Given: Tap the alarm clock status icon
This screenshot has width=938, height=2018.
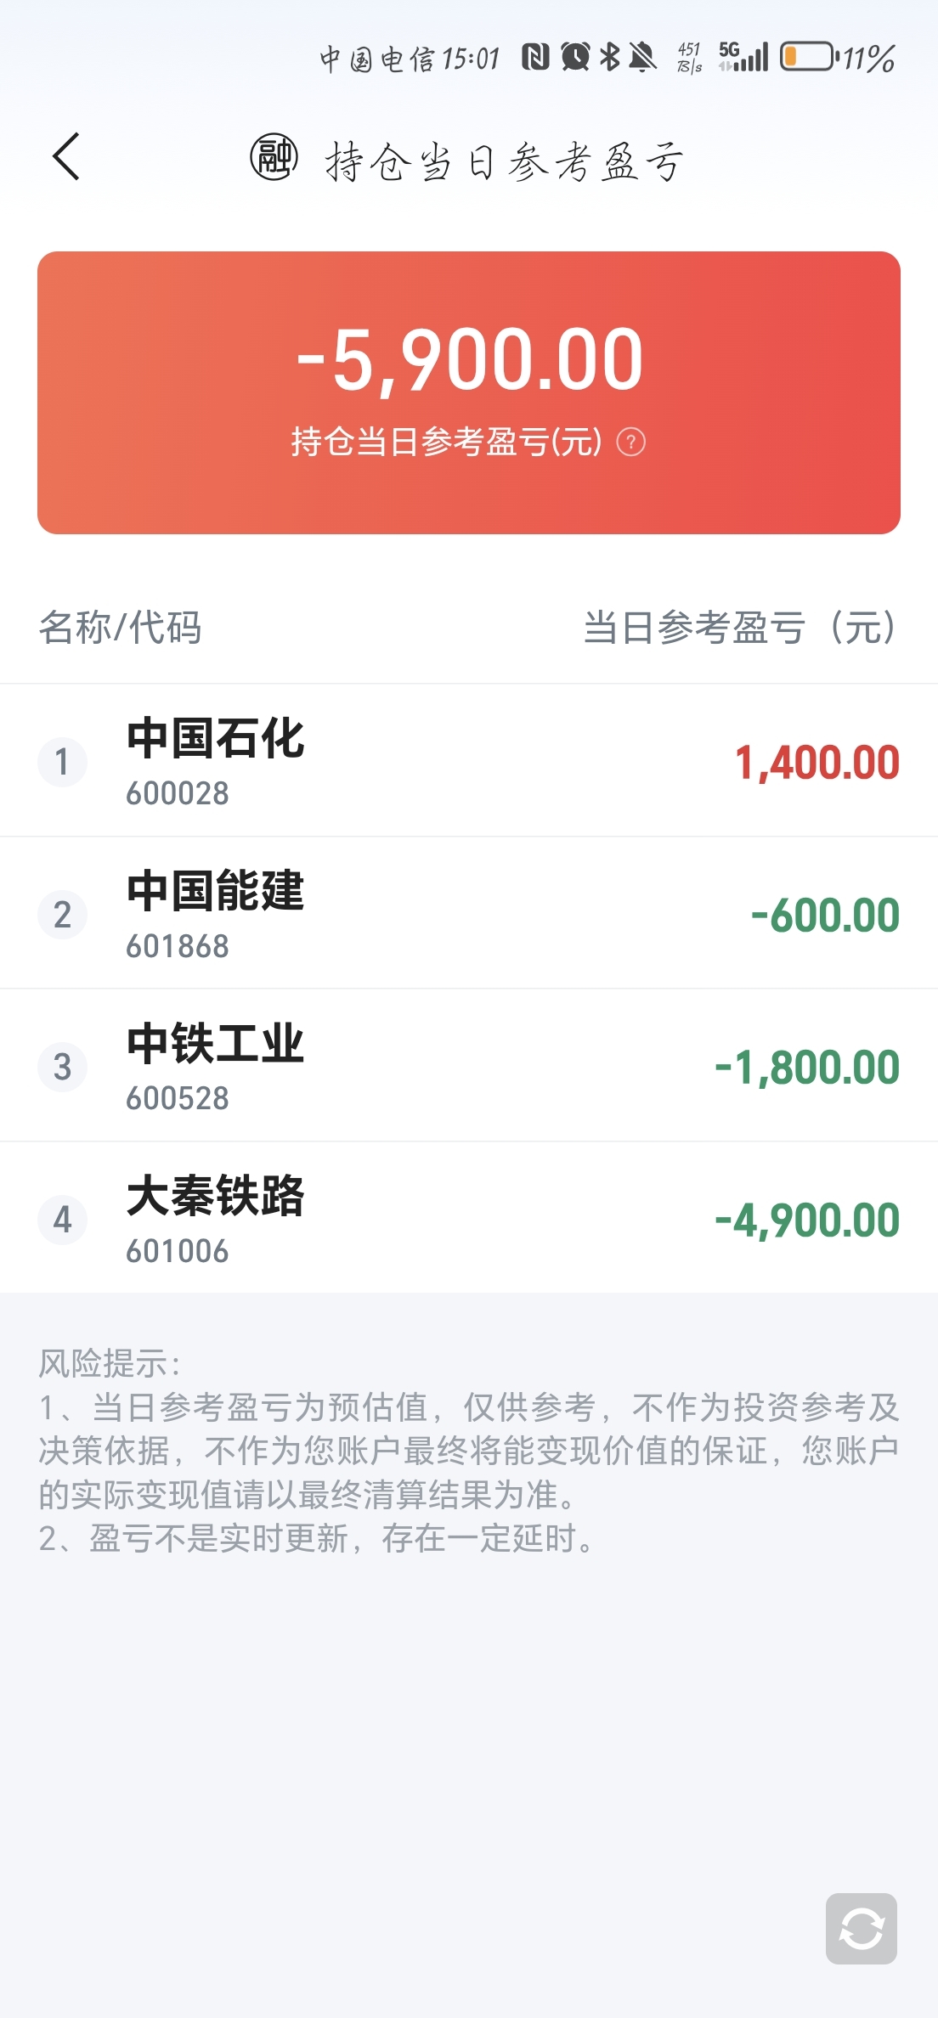Looking at the screenshot, I should click(x=575, y=57).
